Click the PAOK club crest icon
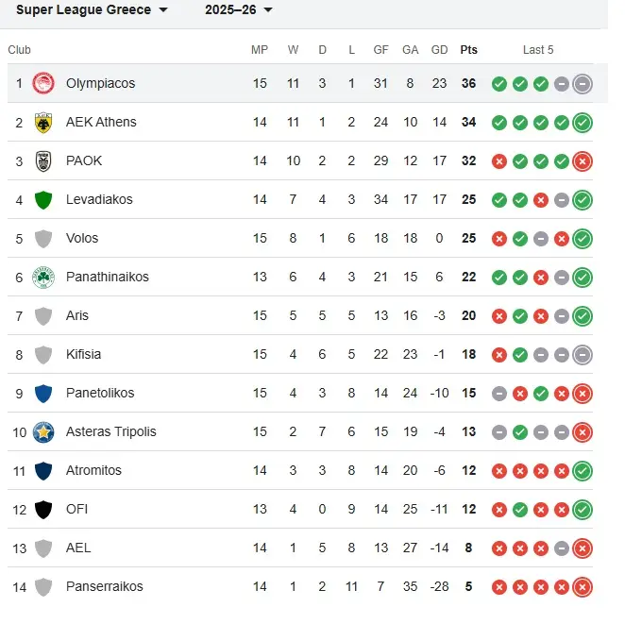Screen dimensions: 625x624 coord(43,160)
